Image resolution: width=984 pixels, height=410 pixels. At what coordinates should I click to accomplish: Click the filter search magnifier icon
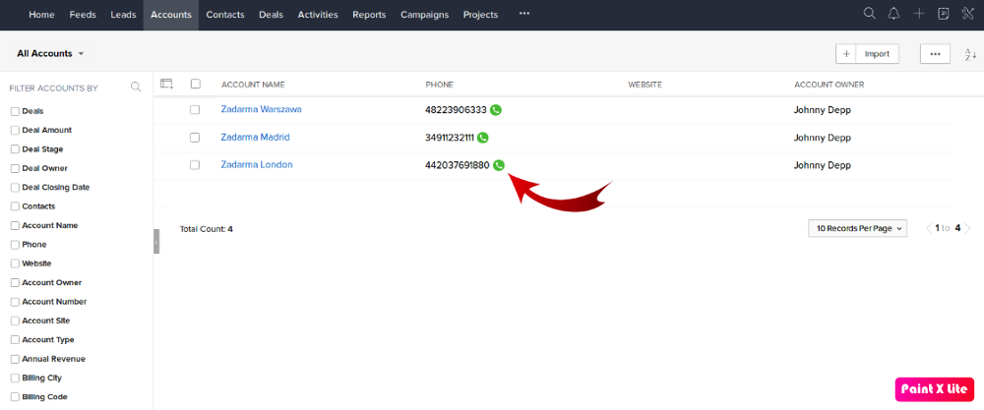(x=136, y=88)
